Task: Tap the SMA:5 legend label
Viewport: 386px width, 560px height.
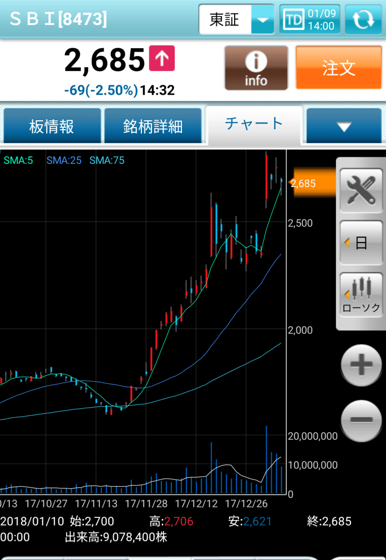Action: [19, 161]
